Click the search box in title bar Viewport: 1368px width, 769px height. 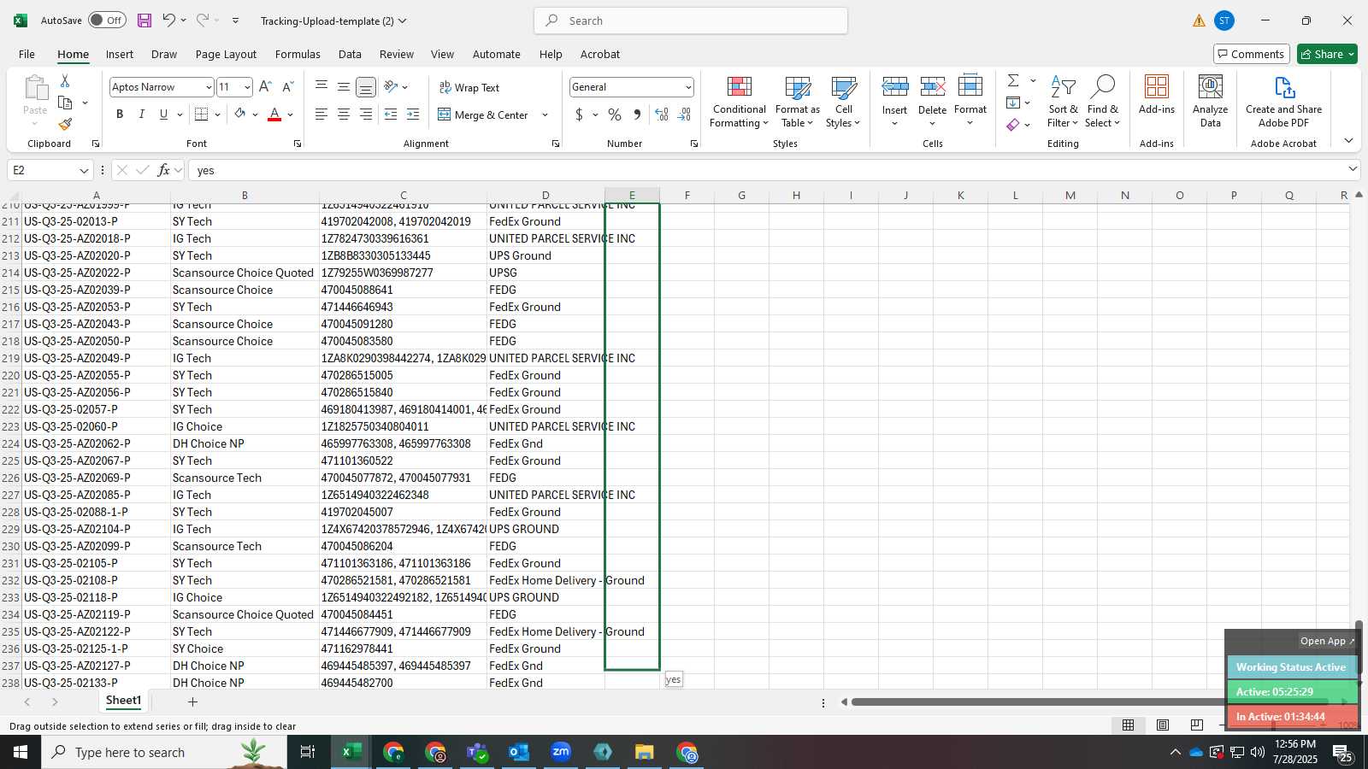691,21
